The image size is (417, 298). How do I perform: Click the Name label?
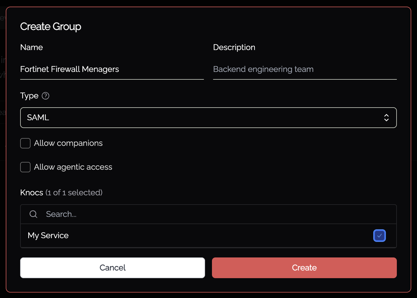(32, 47)
